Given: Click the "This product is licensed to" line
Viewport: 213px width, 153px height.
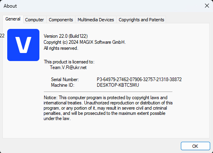Looking at the screenshot, I should point(69,62).
